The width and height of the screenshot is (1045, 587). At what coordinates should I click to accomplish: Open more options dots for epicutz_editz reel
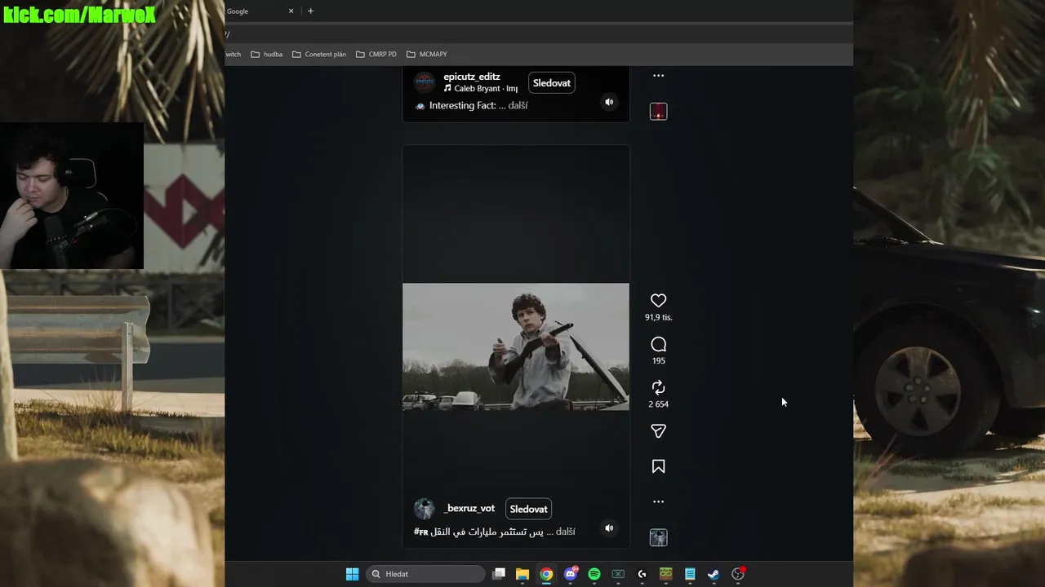pyautogui.click(x=658, y=76)
